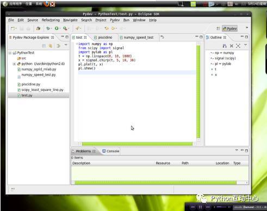
Task: Click the Description column header in Problems
Action: [x=82, y=163]
